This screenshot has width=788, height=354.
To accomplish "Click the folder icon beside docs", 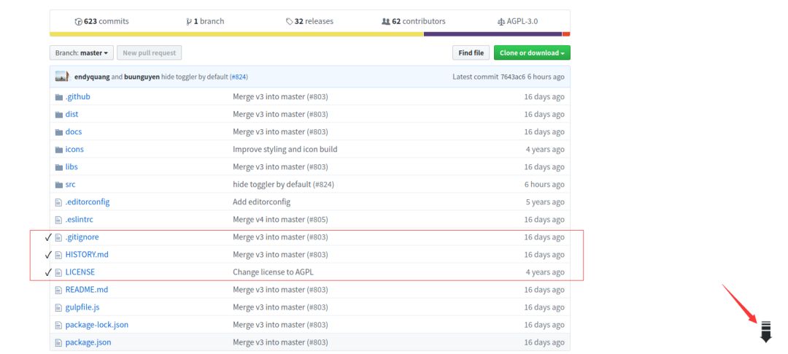I will (59, 132).
